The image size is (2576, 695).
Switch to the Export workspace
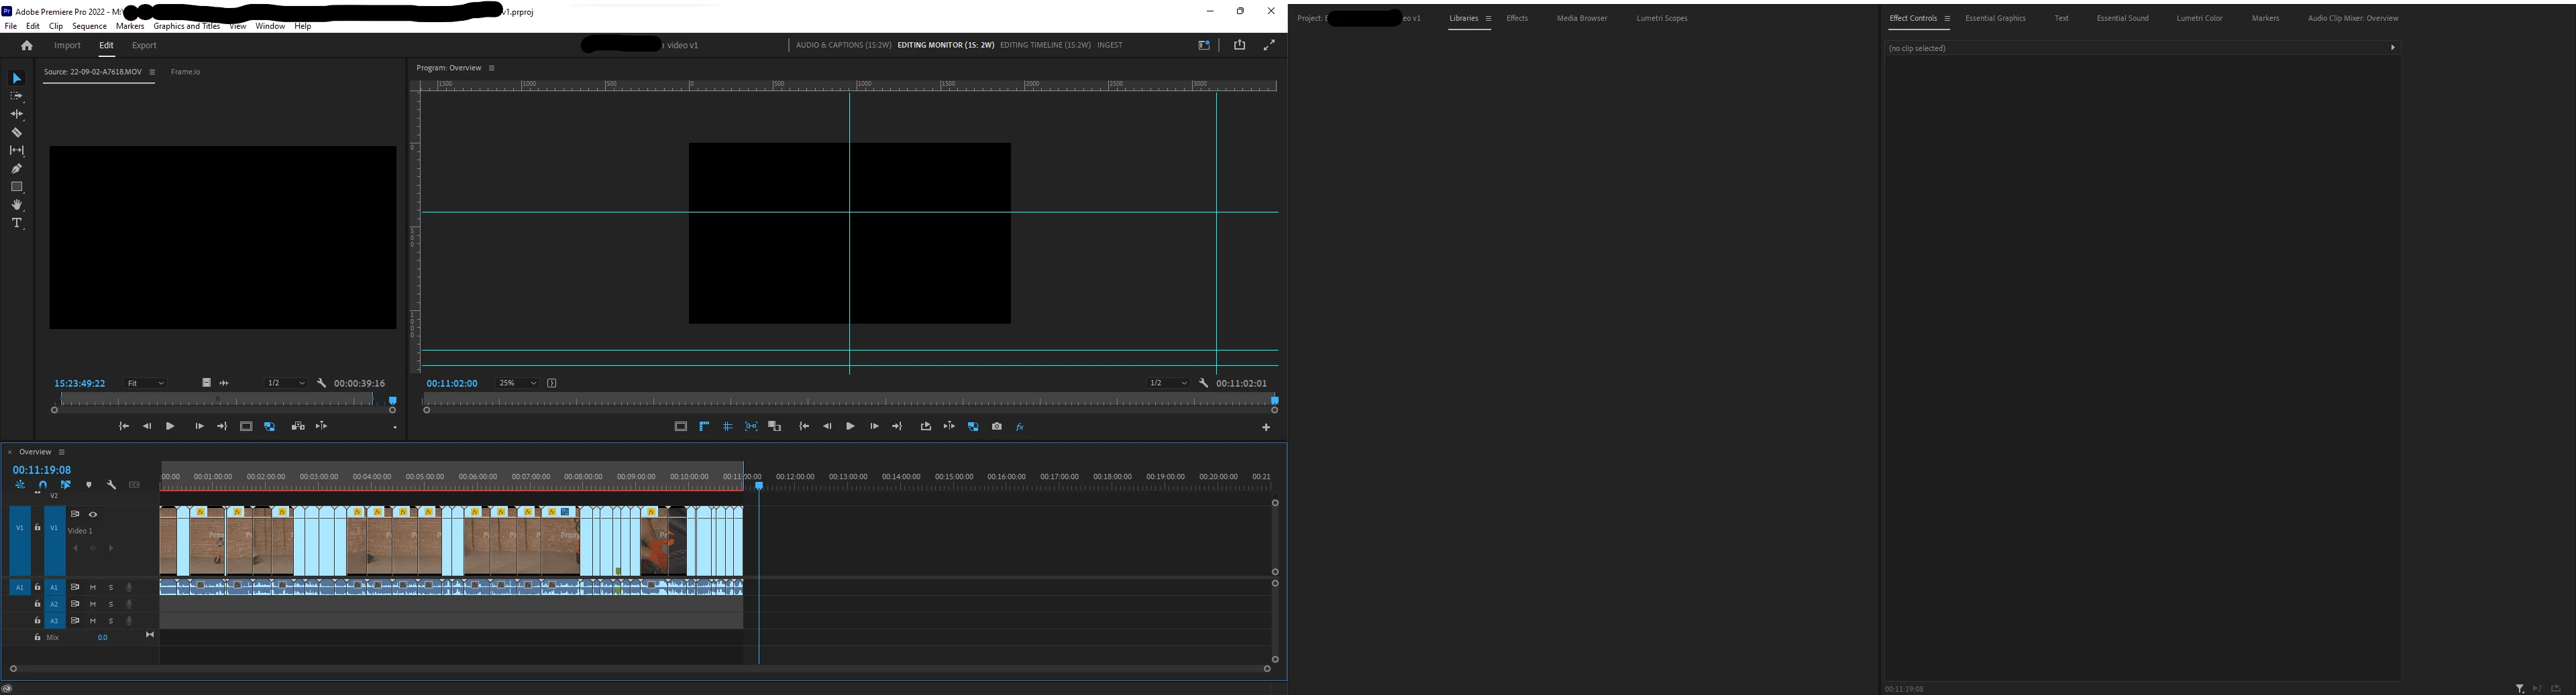pyautogui.click(x=144, y=46)
